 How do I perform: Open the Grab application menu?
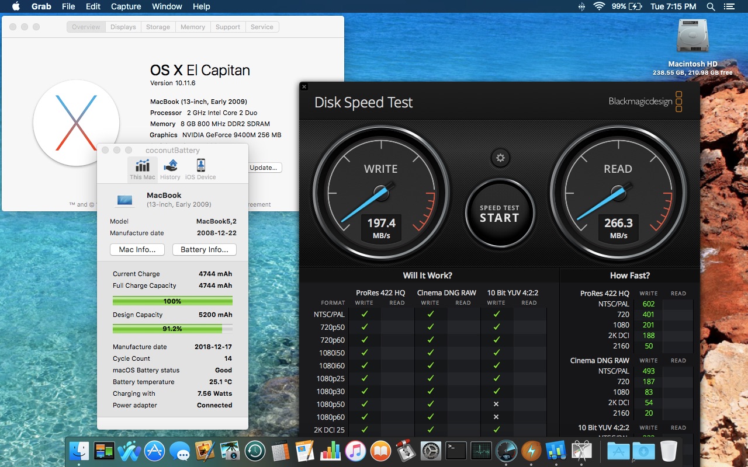[x=41, y=6]
